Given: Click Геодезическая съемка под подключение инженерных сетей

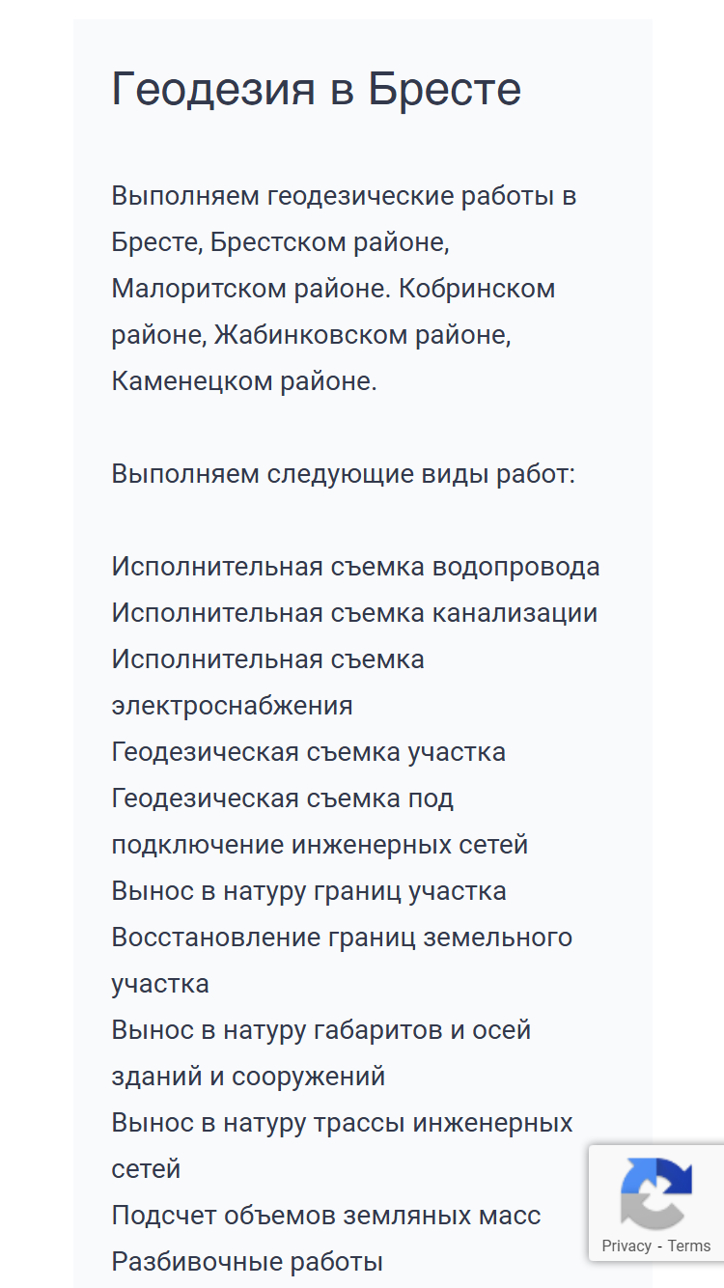Looking at the screenshot, I should 320,822.
